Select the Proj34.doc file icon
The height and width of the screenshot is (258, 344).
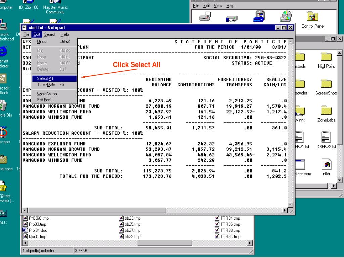[24, 230]
